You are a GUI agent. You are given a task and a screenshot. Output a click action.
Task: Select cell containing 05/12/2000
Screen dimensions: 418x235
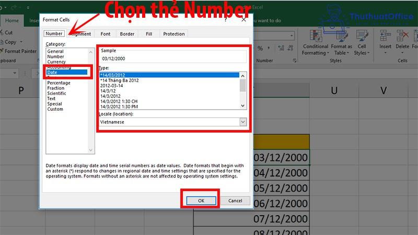[281, 188]
